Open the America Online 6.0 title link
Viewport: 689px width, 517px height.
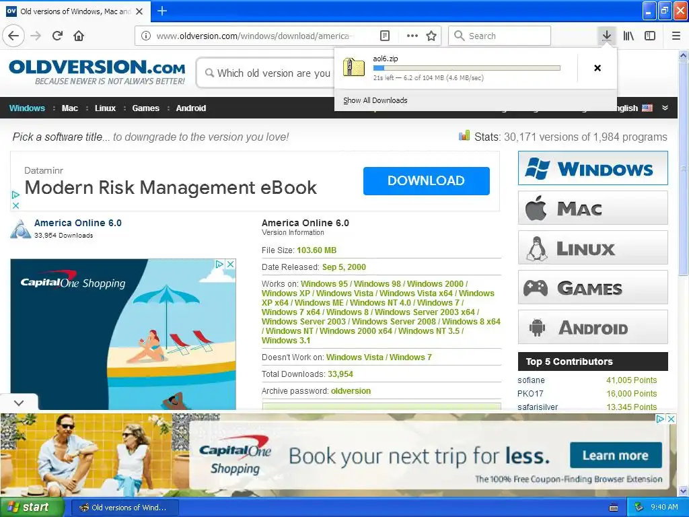(x=78, y=223)
